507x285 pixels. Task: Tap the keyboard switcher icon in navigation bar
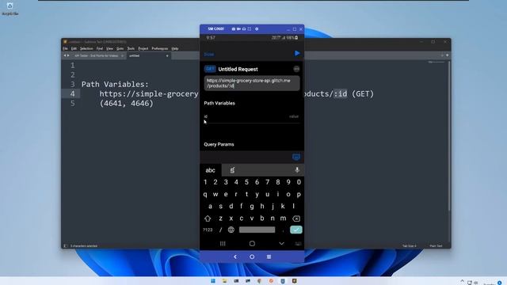[298, 244]
